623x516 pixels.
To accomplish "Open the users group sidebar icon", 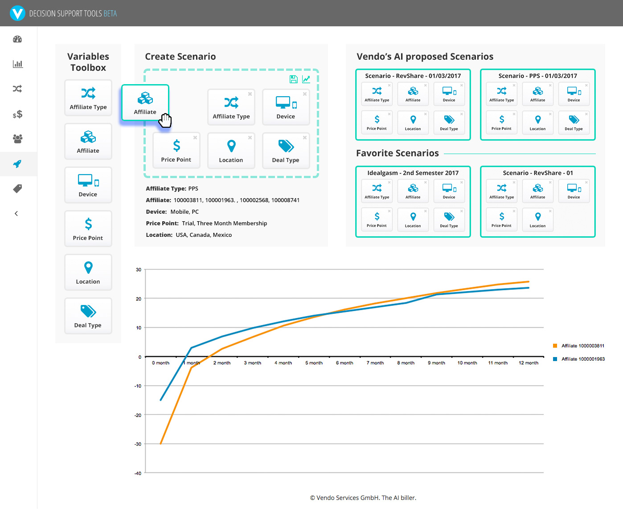I will [x=17, y=138].
